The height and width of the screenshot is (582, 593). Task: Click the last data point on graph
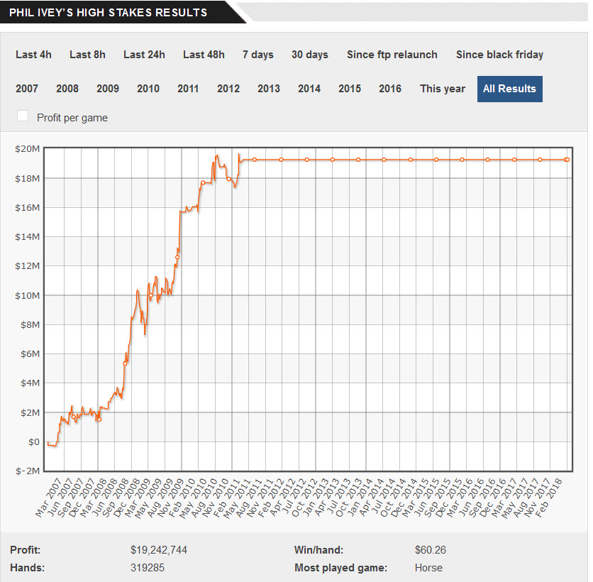point(567,160)
